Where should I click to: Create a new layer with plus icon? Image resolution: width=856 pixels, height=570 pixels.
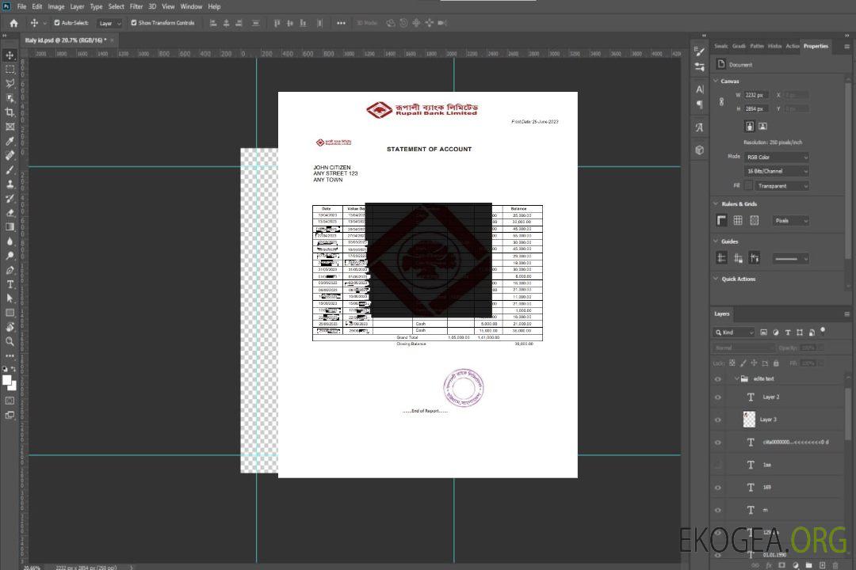pos(822,565)
